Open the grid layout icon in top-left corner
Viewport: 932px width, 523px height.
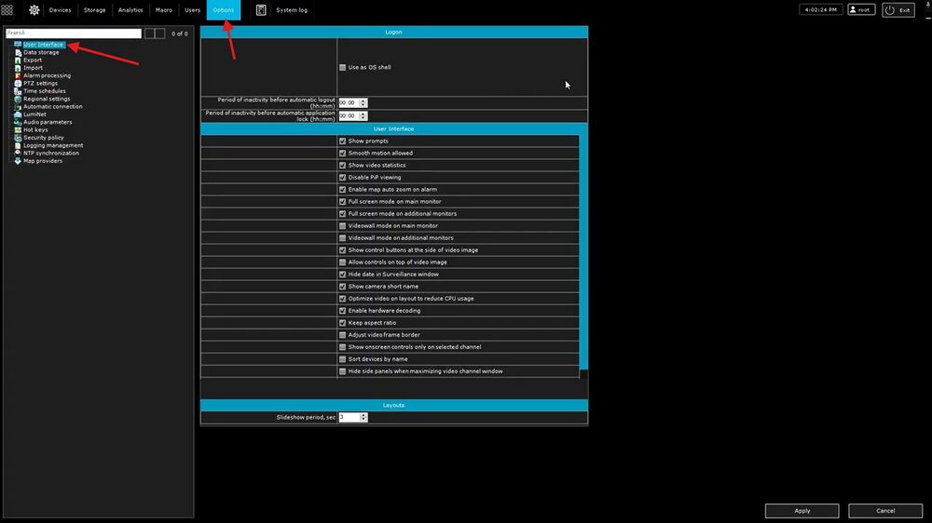[7, 10]
